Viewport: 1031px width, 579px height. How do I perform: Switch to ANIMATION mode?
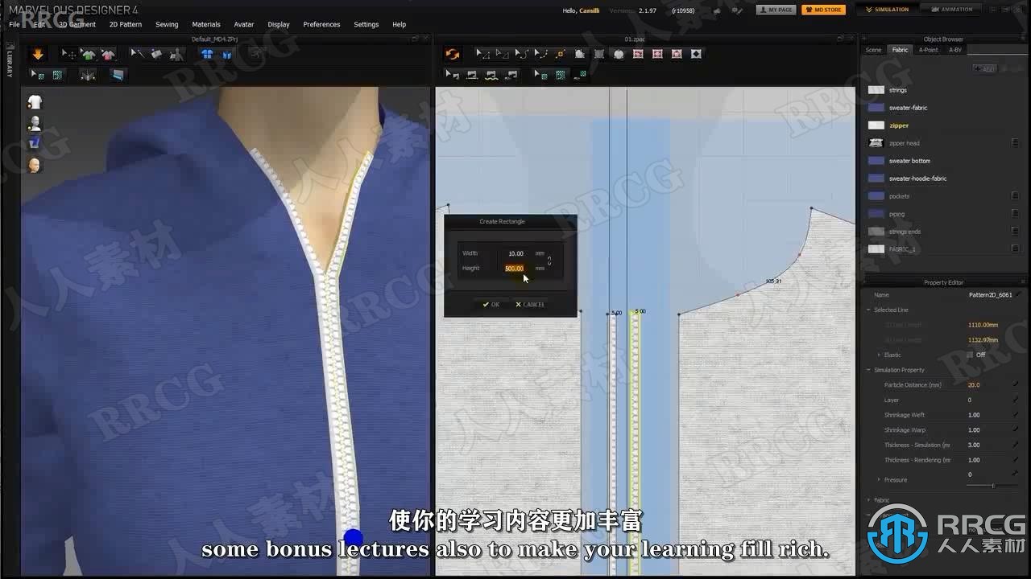(951, 10)
